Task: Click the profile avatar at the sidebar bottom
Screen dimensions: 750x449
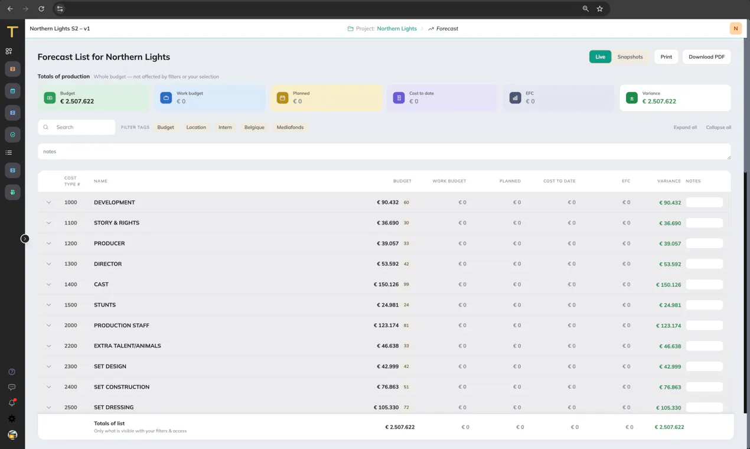Action: click(x=12, y=435)
